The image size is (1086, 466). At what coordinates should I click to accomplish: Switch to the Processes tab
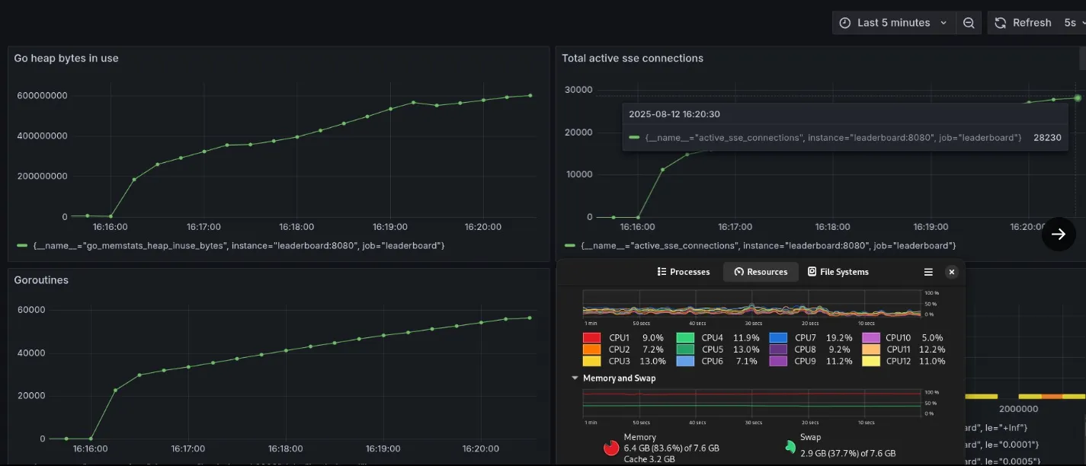click(683, 271)
